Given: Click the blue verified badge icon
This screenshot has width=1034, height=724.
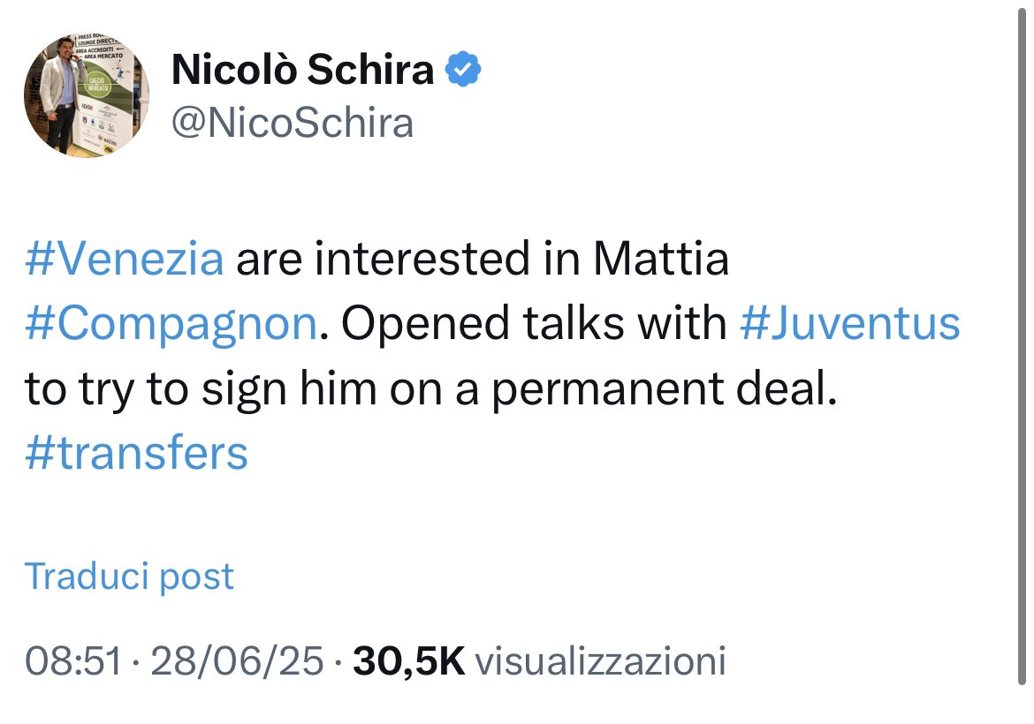Looking at the screenshot, I should [462, 69].
